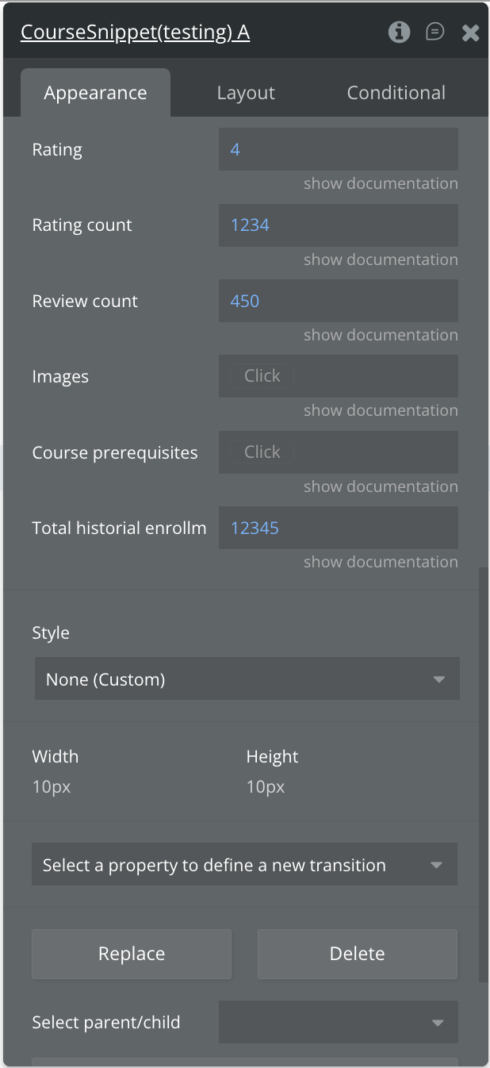
Task: Open the Select parent/child dropdown
Action: (338, 1022)
